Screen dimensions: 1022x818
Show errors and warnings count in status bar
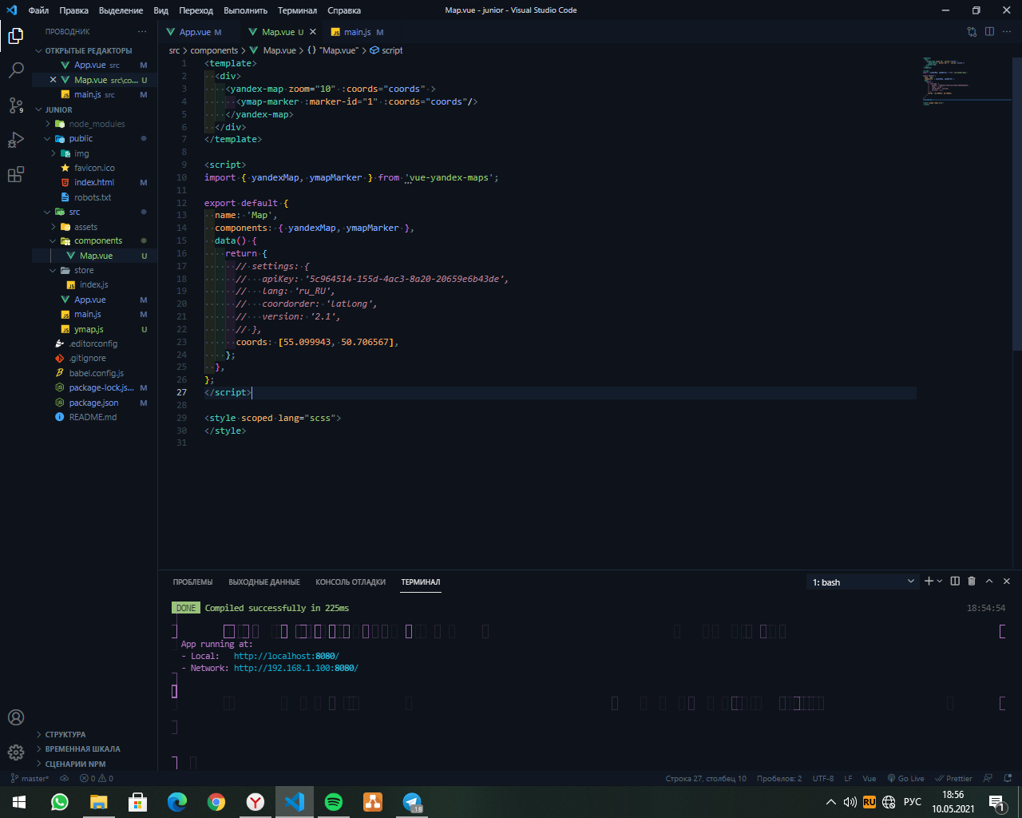pyautogui.click(x=97, y=778)
